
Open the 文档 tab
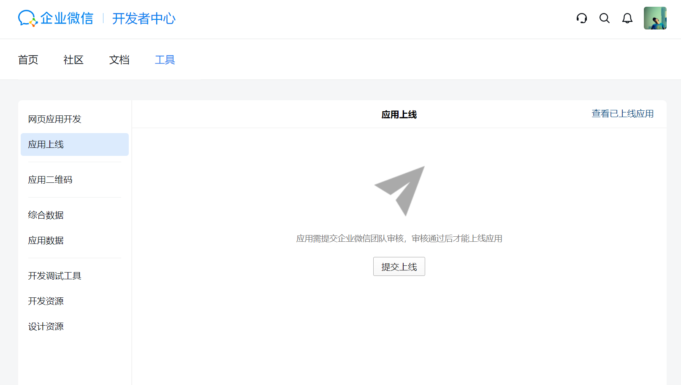point(119,60)
